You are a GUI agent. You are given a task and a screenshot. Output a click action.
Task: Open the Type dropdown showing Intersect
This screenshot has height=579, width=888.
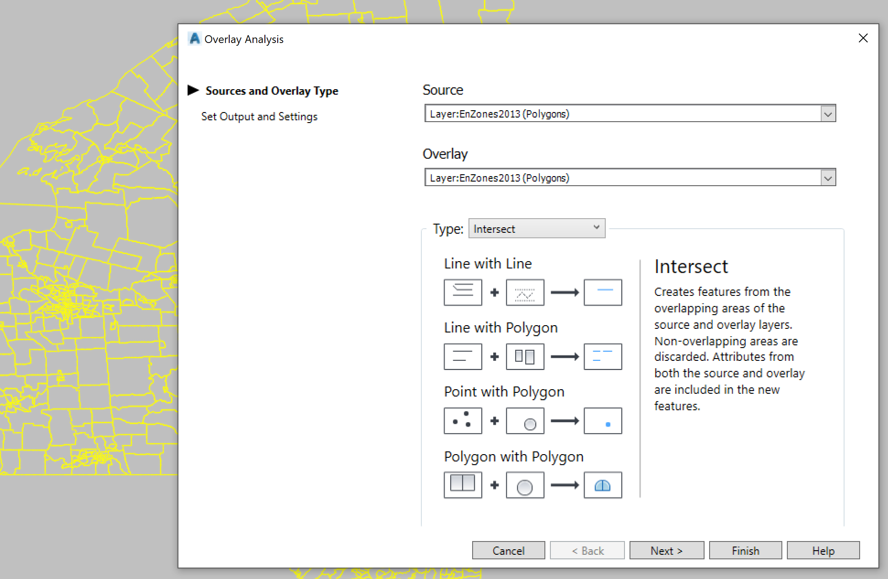(595, 228)
